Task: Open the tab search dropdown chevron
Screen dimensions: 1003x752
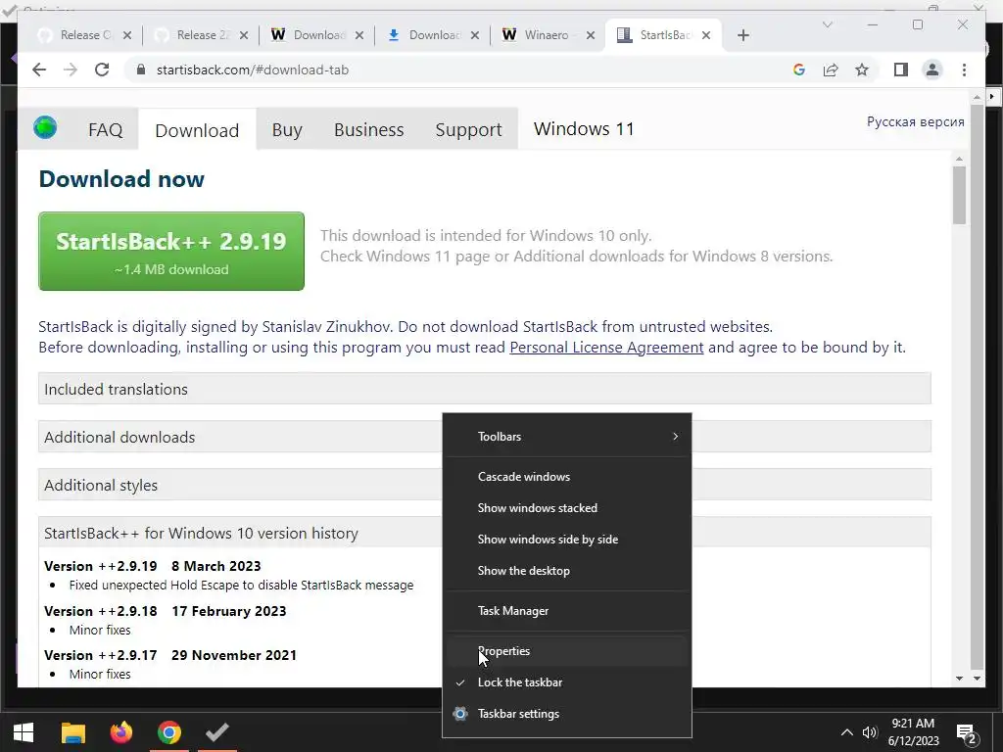Action: pyautogui.click(x=827, y=24)
